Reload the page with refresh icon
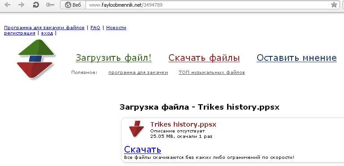Screen dimensions: 344x166 [36, 5]
